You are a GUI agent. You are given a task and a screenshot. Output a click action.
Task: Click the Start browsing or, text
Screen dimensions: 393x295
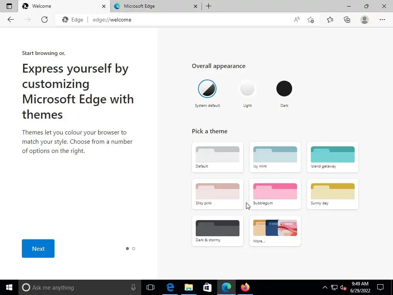44,53
